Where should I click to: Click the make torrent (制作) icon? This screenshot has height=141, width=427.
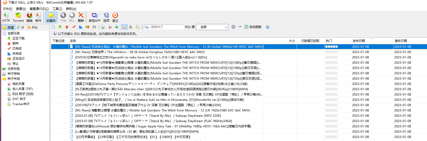point(38,17)
